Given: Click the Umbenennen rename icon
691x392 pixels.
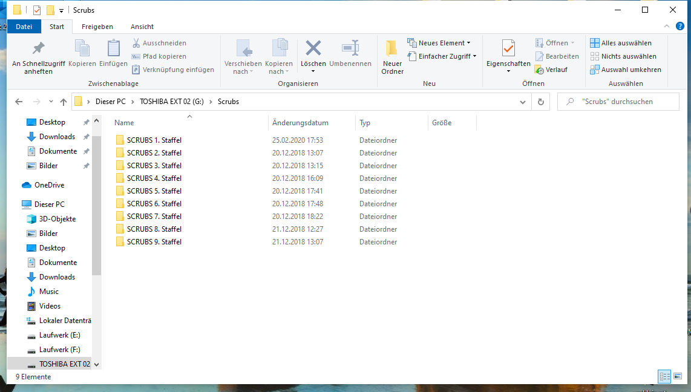Looking at the screenshot, I should point(350,48).
